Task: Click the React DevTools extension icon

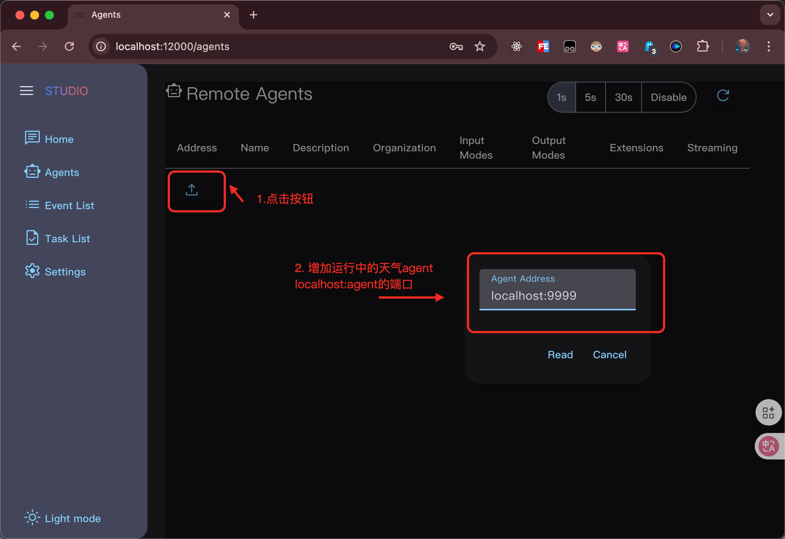Action: (x=516, y=46)
